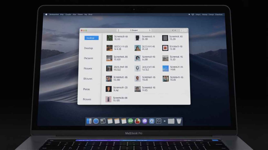
Task: Select the file labeled 24.00
Action: [x=145, y=58]
